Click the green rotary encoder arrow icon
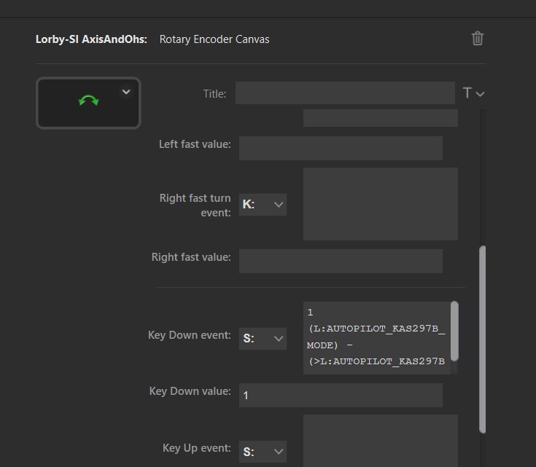Screen dimensions: 536x467 click(x=88, y=101)
